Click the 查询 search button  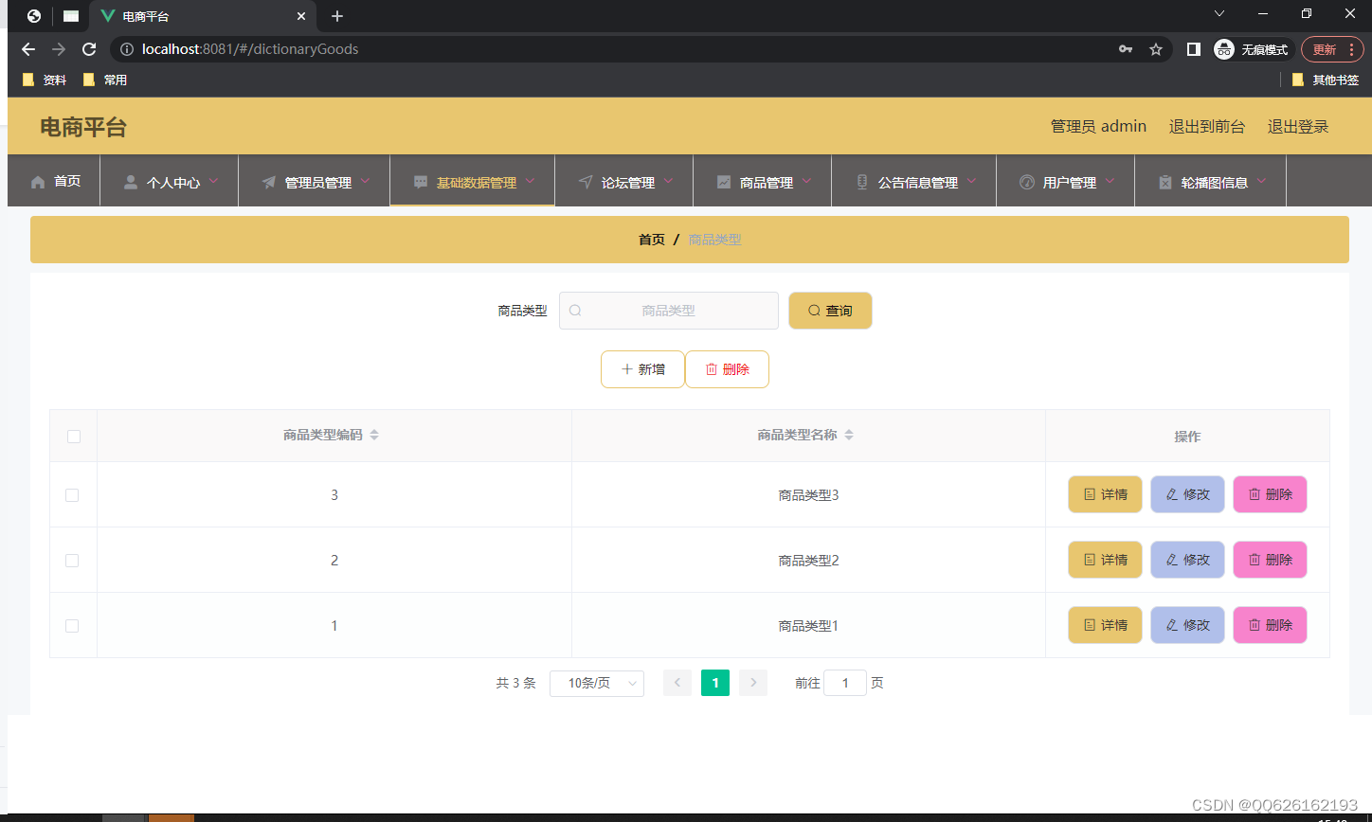pos(830,311)
